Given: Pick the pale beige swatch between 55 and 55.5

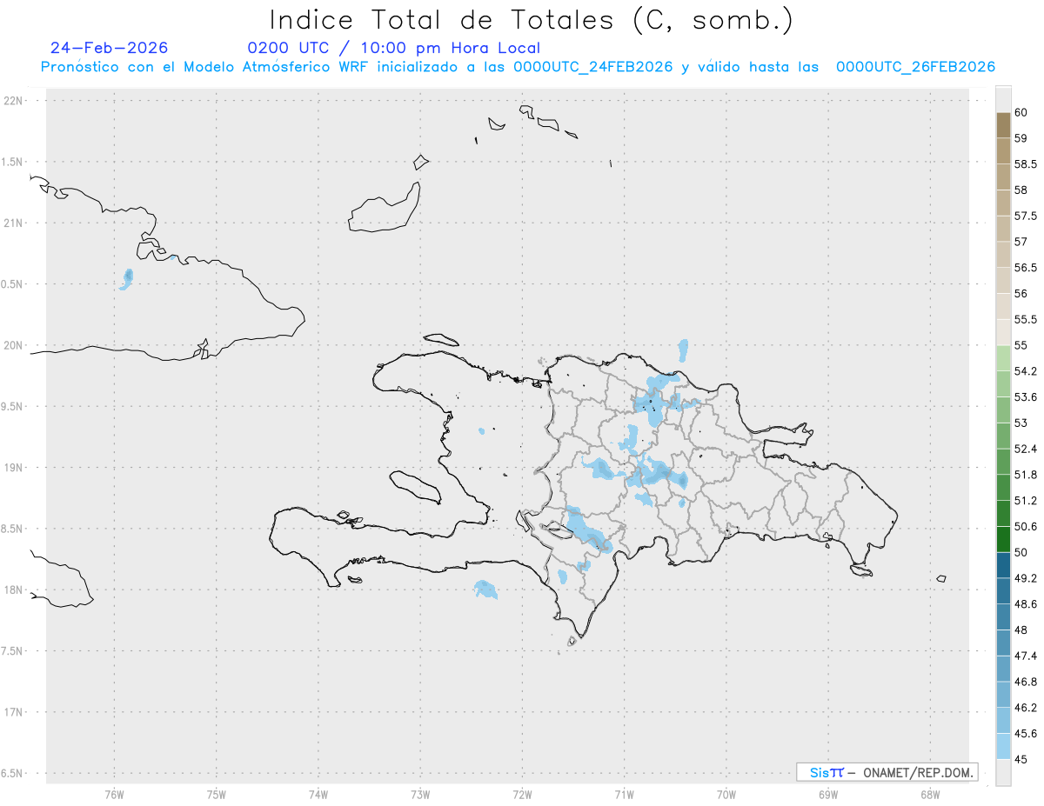Looking at the screenshot, I should (x=1003, y=332).
